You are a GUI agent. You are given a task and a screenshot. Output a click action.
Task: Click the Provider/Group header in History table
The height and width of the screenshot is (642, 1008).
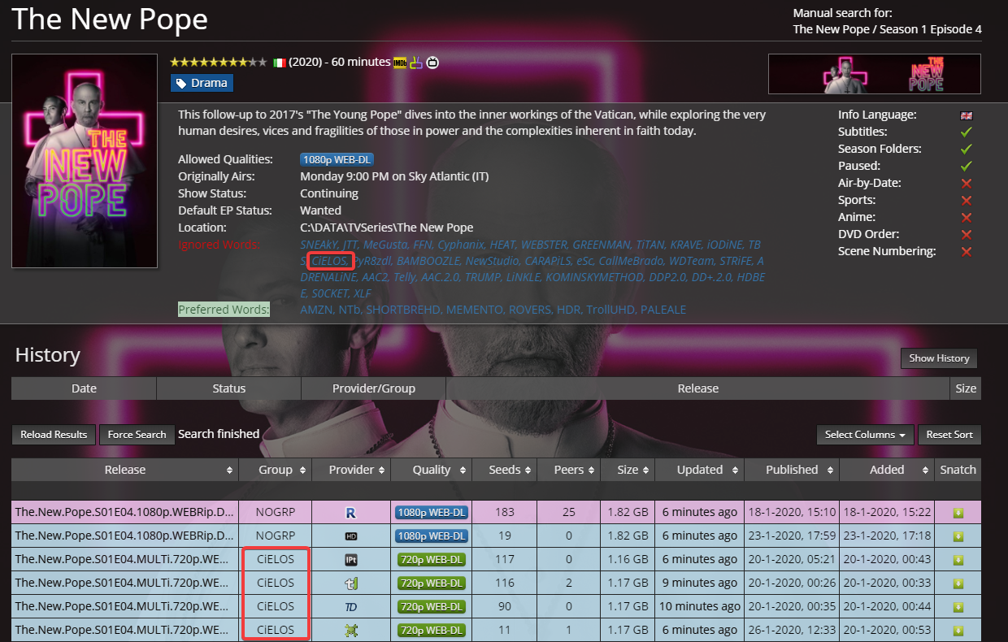point(373,388)
